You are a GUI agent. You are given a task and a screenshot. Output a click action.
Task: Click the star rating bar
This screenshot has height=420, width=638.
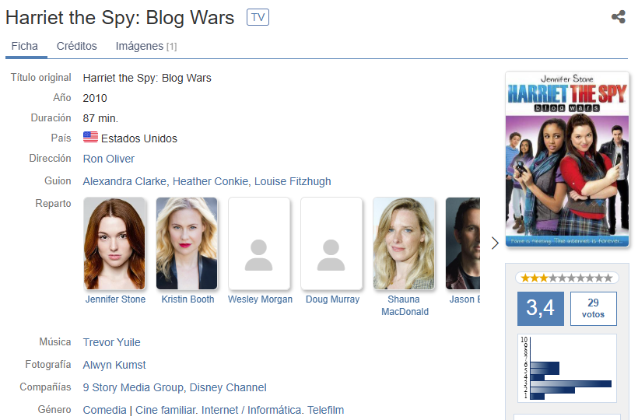[x=566, y=278]
